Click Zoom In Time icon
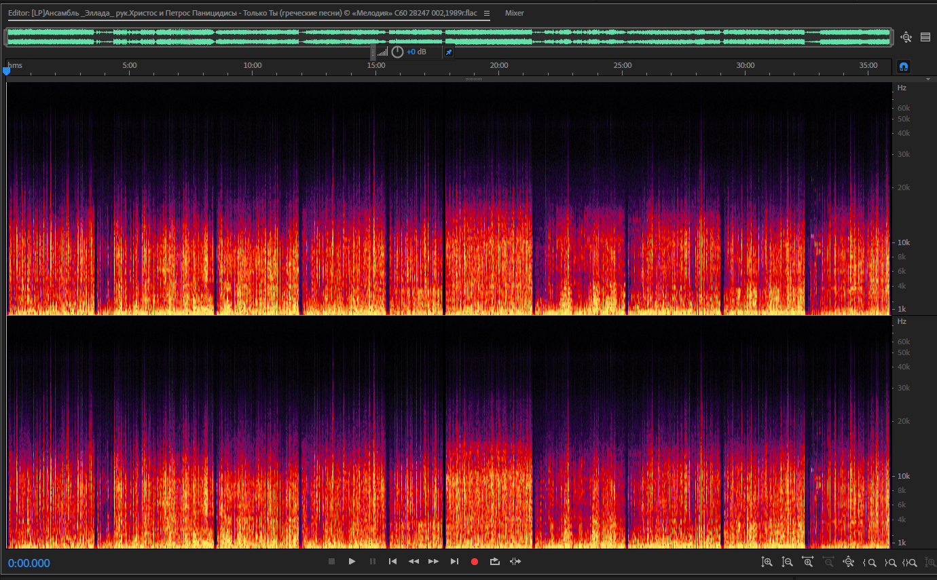937x580 pixels. 808,562
